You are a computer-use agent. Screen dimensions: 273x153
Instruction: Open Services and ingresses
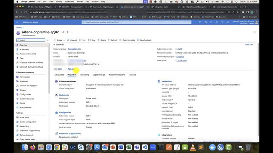click(x=29, y=86)
